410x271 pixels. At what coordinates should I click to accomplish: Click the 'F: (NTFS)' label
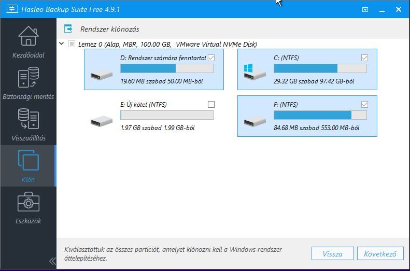(x=286, y=105)
